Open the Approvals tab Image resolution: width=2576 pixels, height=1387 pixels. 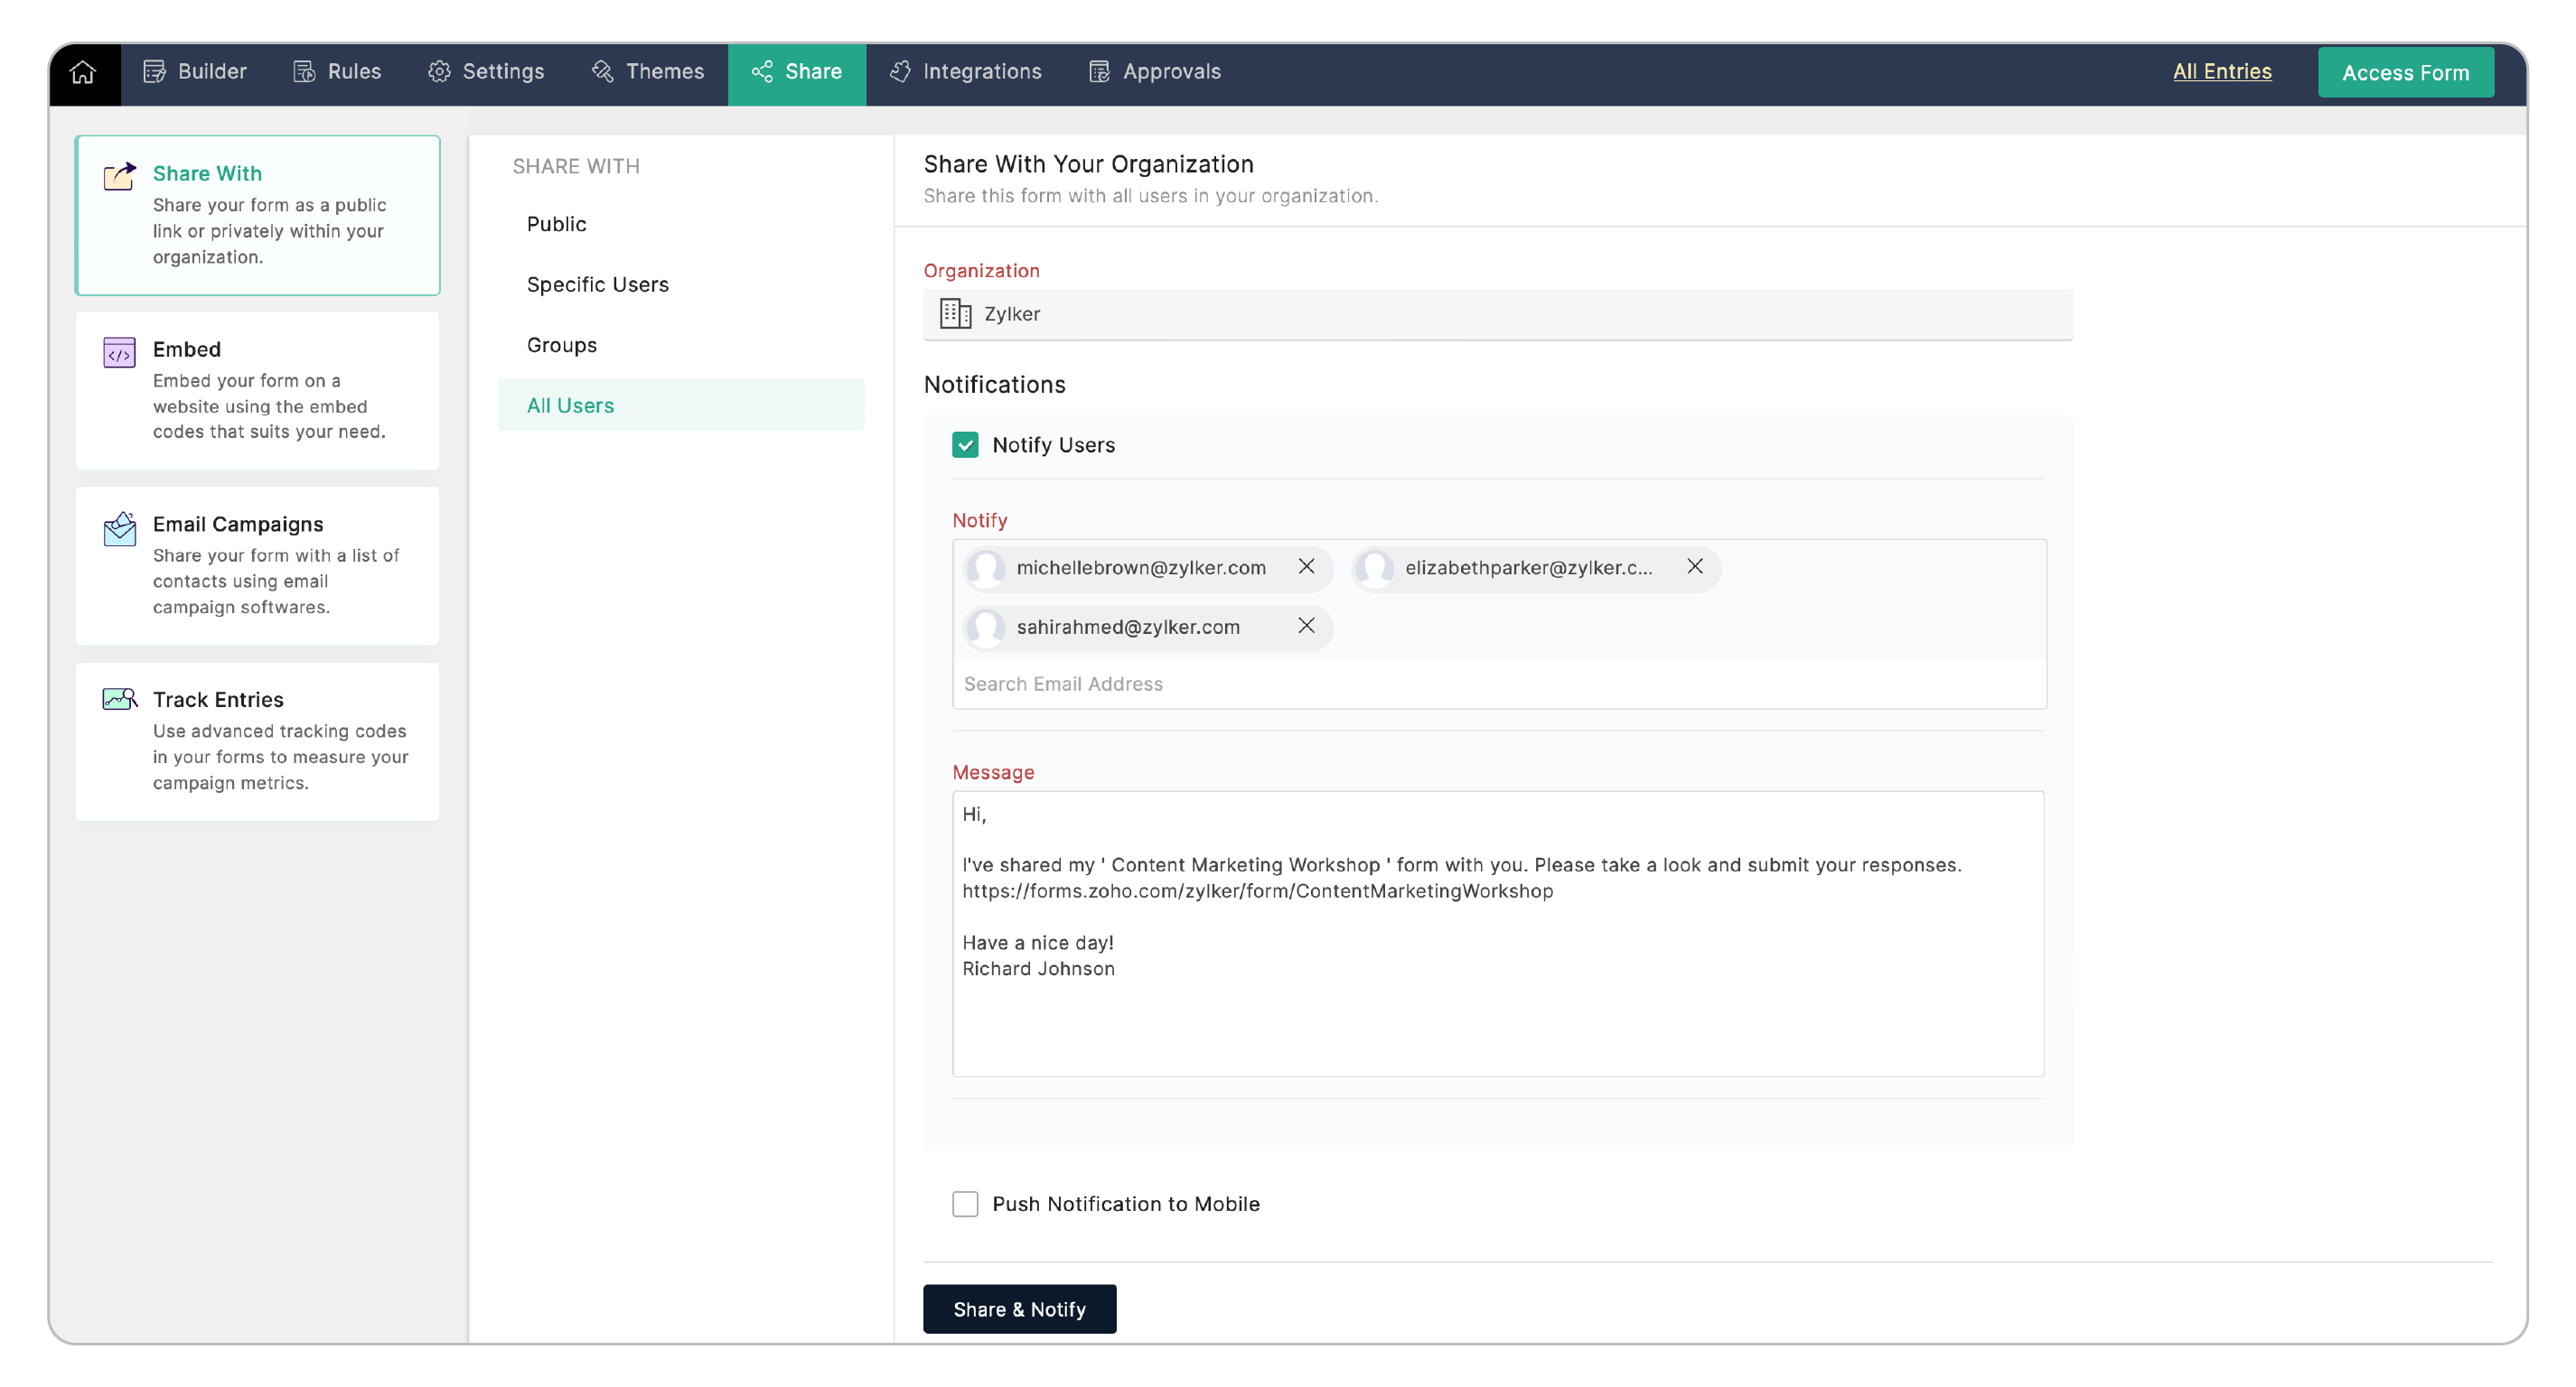click(x=1155, y=72)
